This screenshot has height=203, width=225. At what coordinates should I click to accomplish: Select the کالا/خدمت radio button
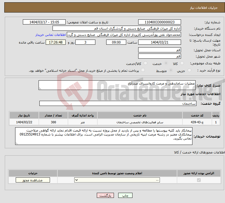pyautogui.click(x=145, y=63)
